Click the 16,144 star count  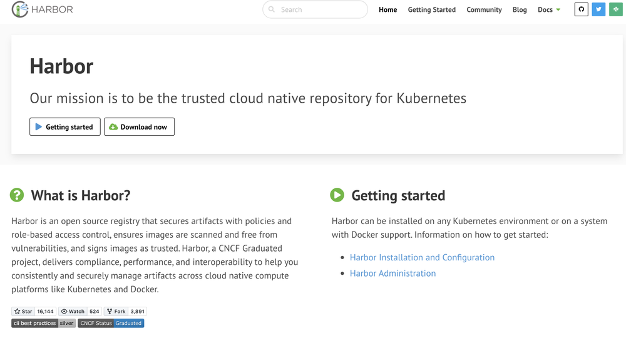point(45,311)
